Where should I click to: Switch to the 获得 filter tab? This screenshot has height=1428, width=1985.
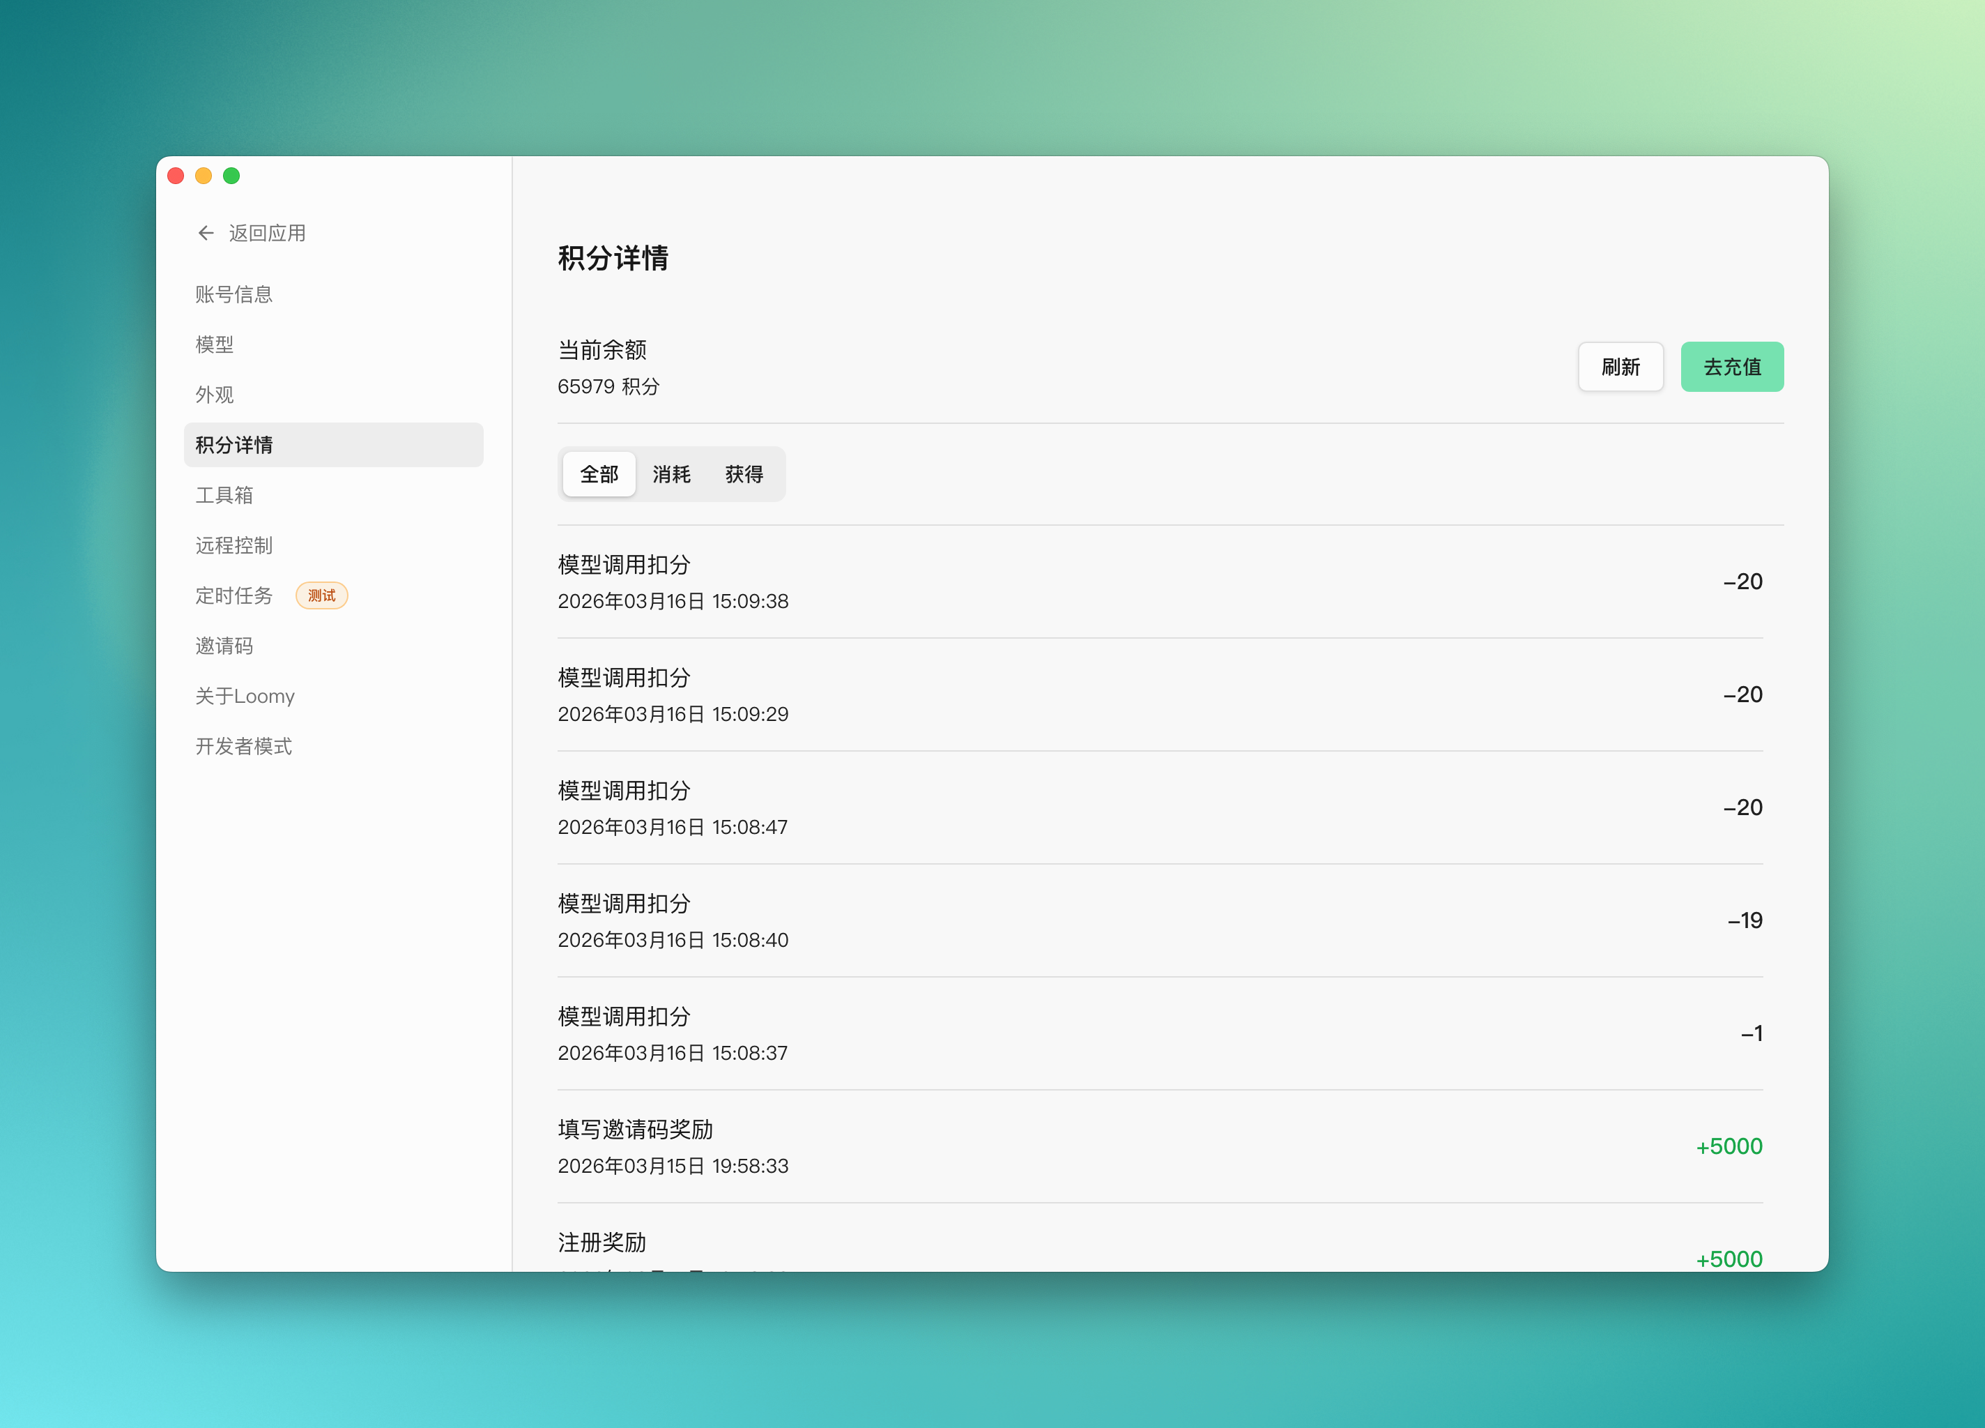pyautogui.click(x=743, y=473)
